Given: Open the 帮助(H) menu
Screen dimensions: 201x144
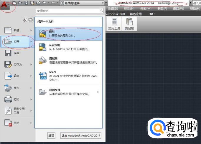Looking at the screenshot, I should click(195, 9).
